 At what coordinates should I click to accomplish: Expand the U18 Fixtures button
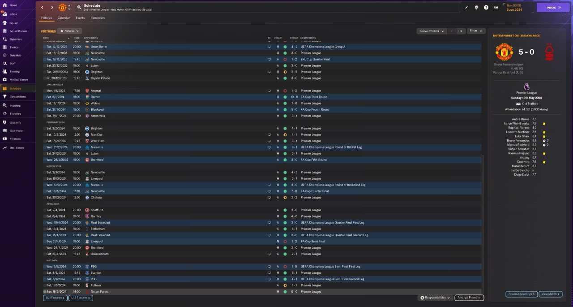(81, 298)
